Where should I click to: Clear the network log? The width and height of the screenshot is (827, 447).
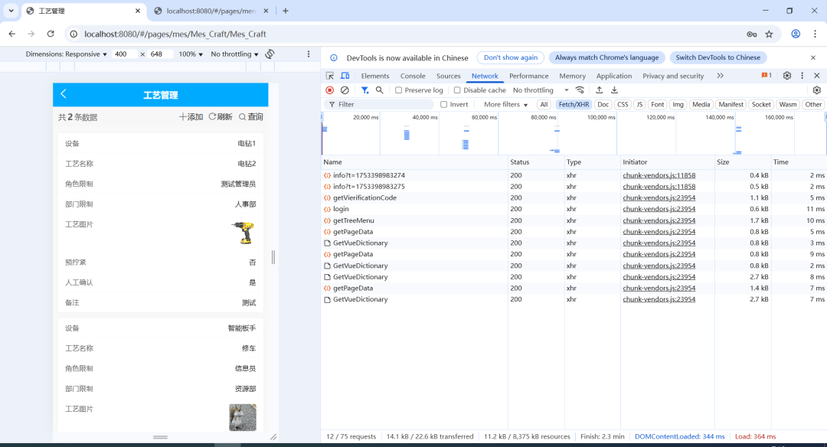(x=345, y=90)
